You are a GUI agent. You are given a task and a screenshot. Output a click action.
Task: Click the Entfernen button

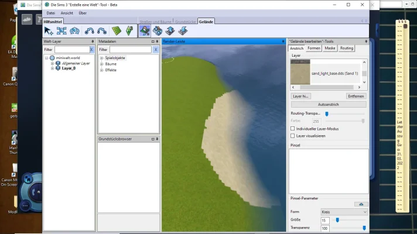pos(356,96)
